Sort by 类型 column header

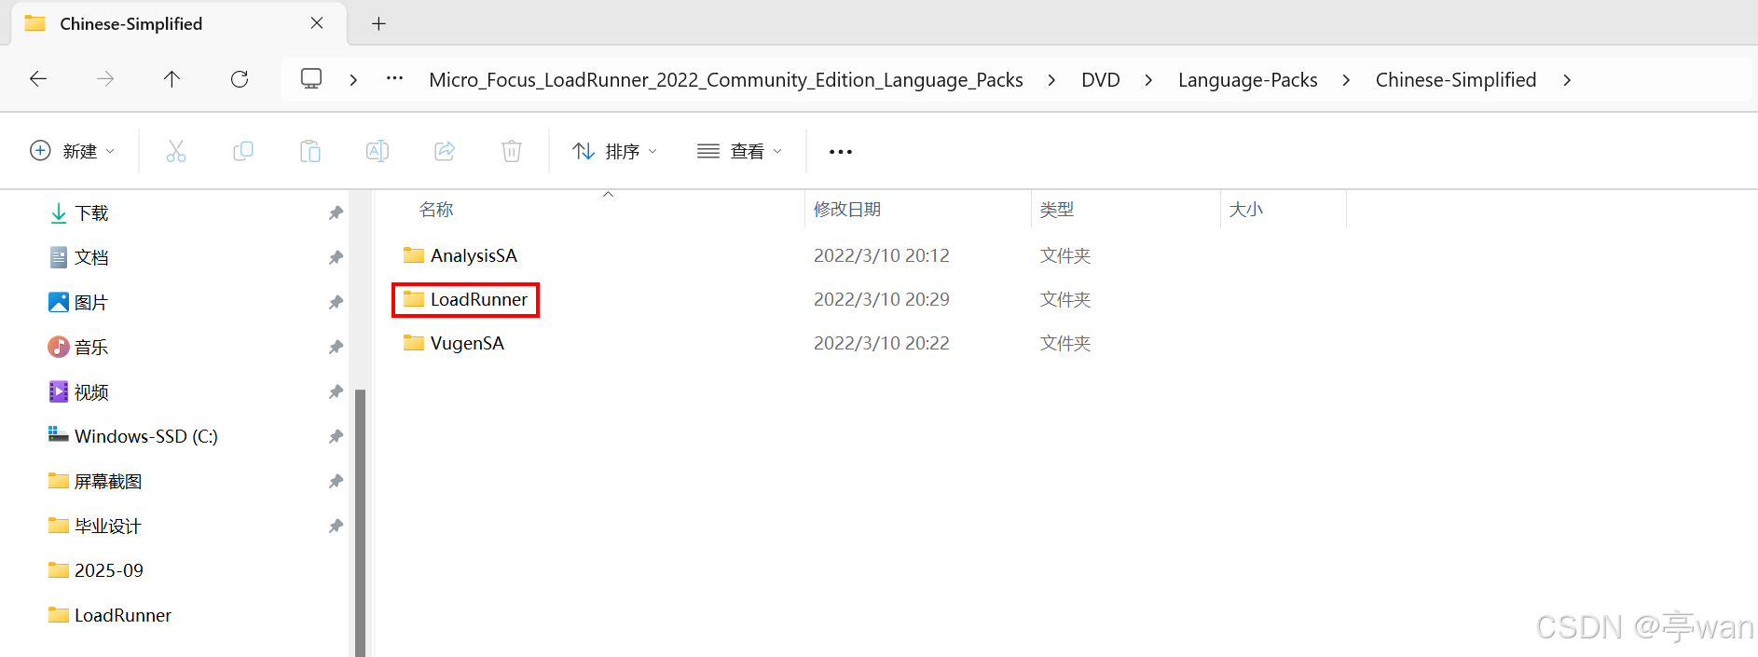1057,210
